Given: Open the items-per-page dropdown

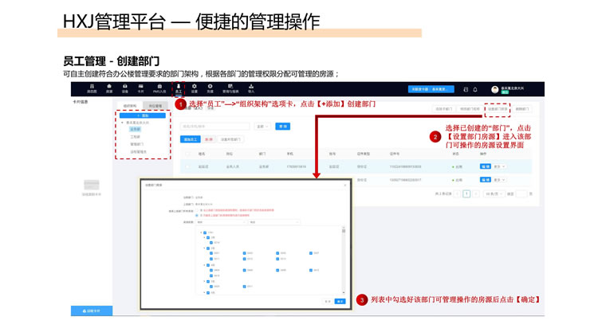Looking at the screenshot, I should pos(494,194).
